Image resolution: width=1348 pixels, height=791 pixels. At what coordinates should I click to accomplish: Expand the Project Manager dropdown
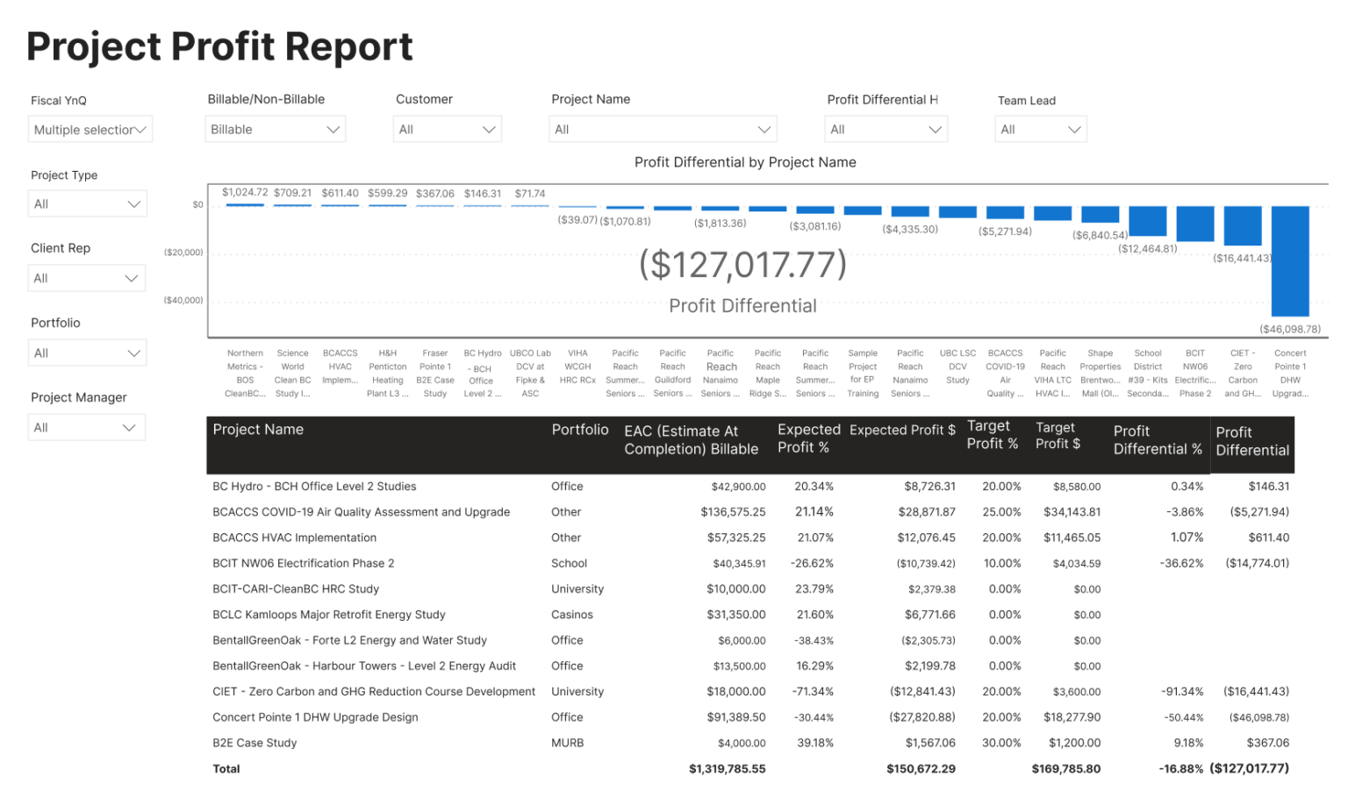[x=86, y=427]
